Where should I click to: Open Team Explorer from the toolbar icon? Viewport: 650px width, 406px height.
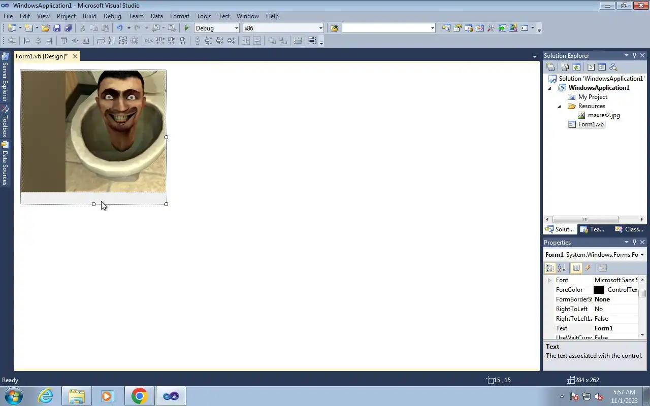click(x=469, y=28)
